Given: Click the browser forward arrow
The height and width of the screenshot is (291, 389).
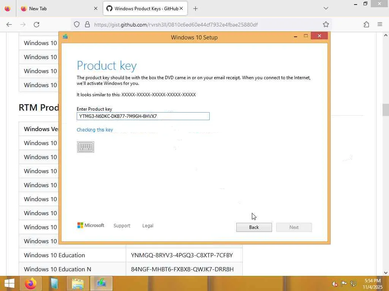Looking at the screenshot, I should tap(23, 25).
